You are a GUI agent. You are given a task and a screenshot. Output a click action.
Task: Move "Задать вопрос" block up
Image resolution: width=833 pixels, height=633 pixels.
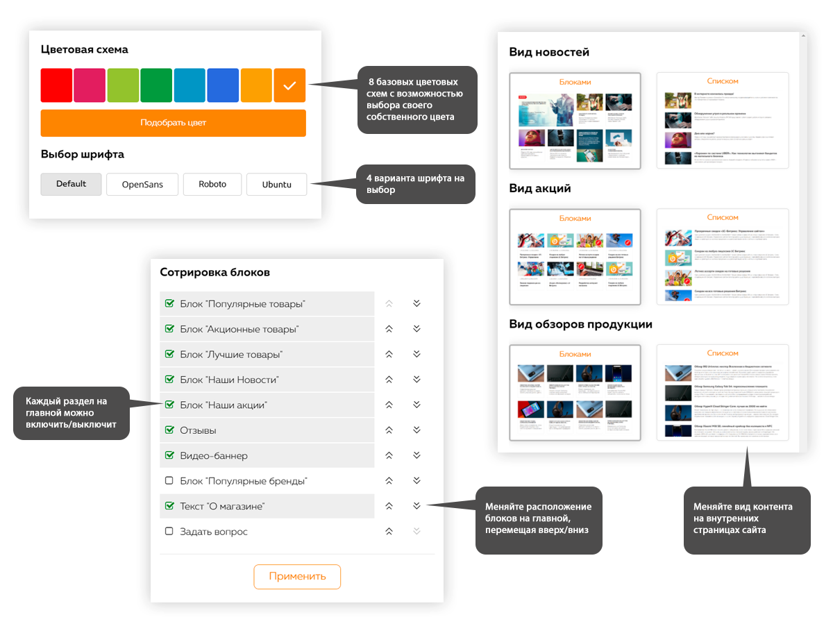tap(389, 532)
